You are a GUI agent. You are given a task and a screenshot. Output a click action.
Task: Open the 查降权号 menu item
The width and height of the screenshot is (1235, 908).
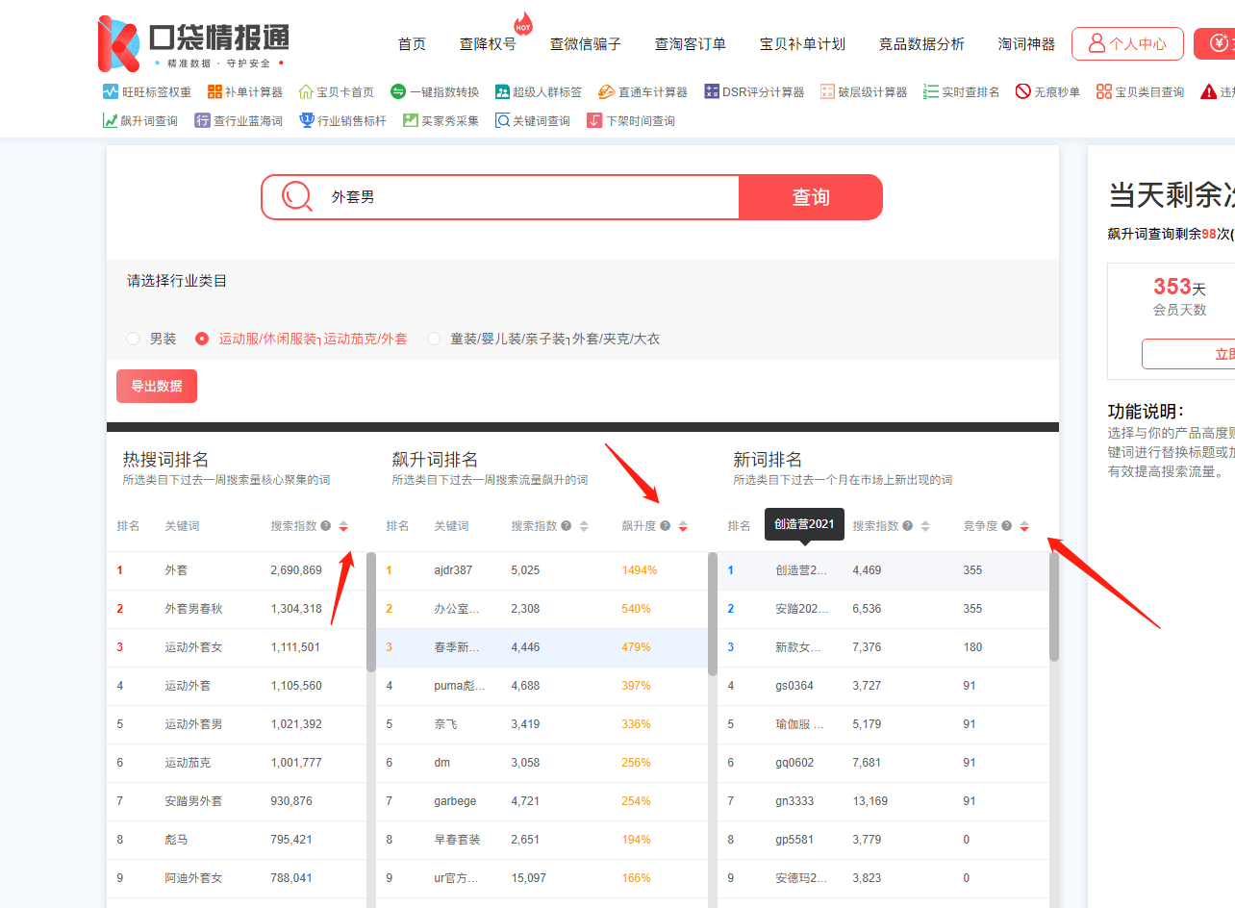pyautogui.click(x=488, y=44)
